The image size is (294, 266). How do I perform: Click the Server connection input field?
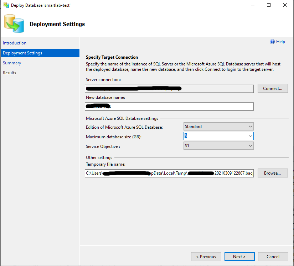pos(169,89)
